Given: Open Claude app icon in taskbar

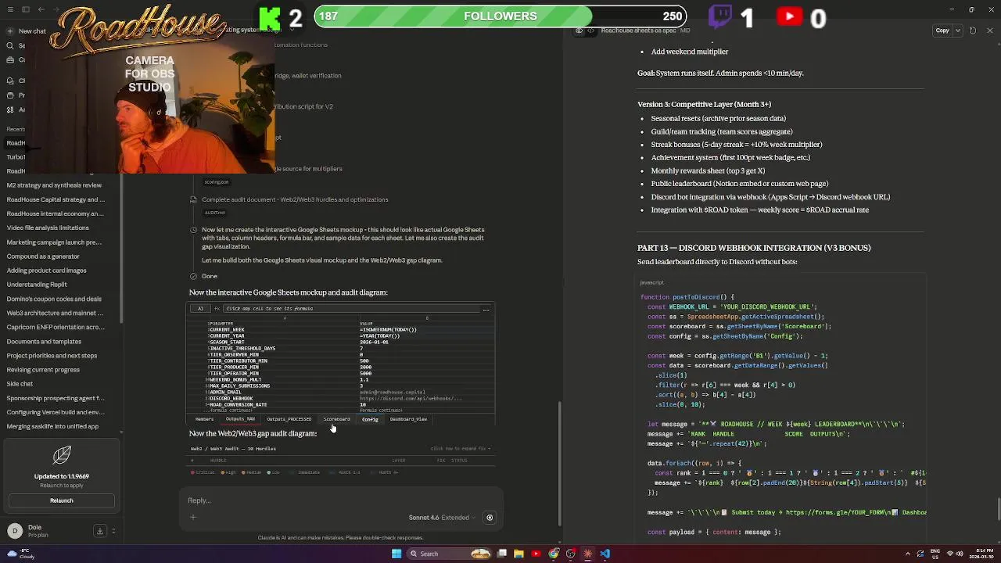Looking at the screenshot, I should (x=588, y=554).
